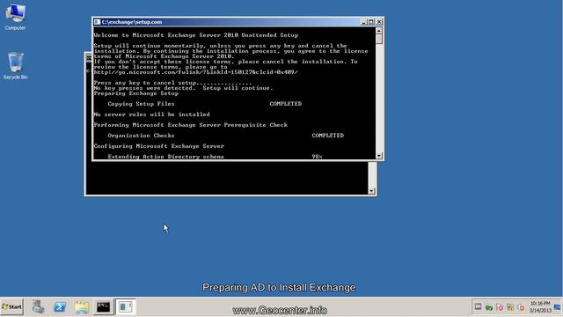Click the background console window scroll down arrow
This screenshot has height=317, width=563.
click(372, 191)
